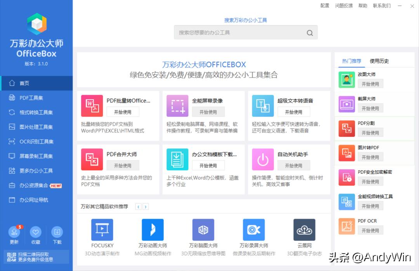The image size is (419, 271).
Task: Click 开始使用 for PDF合并大师
Action: tap(123, 165)
